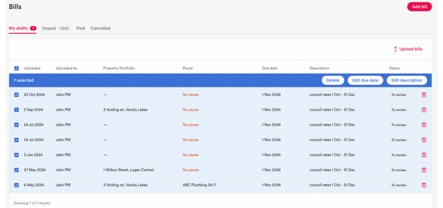Uncheck the 27 May 2024 bill row
Image resolution: width=443 pixels, height=208 pixels.
pos(17,170)
